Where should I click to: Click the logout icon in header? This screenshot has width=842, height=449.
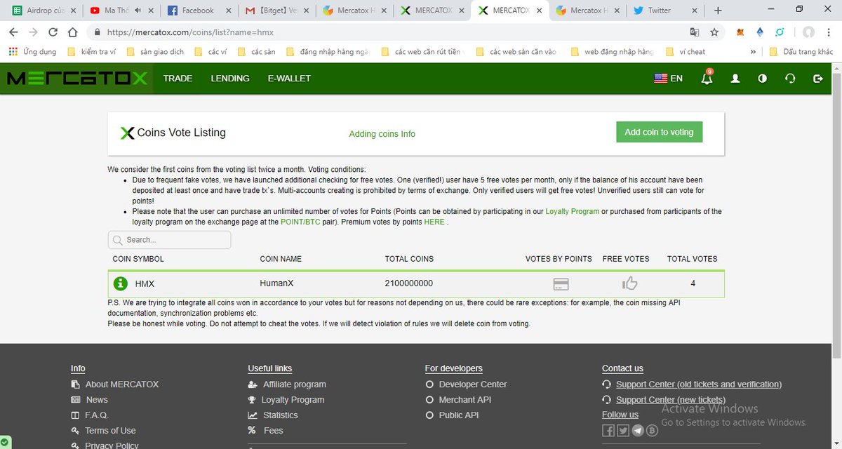pos(817,79)
